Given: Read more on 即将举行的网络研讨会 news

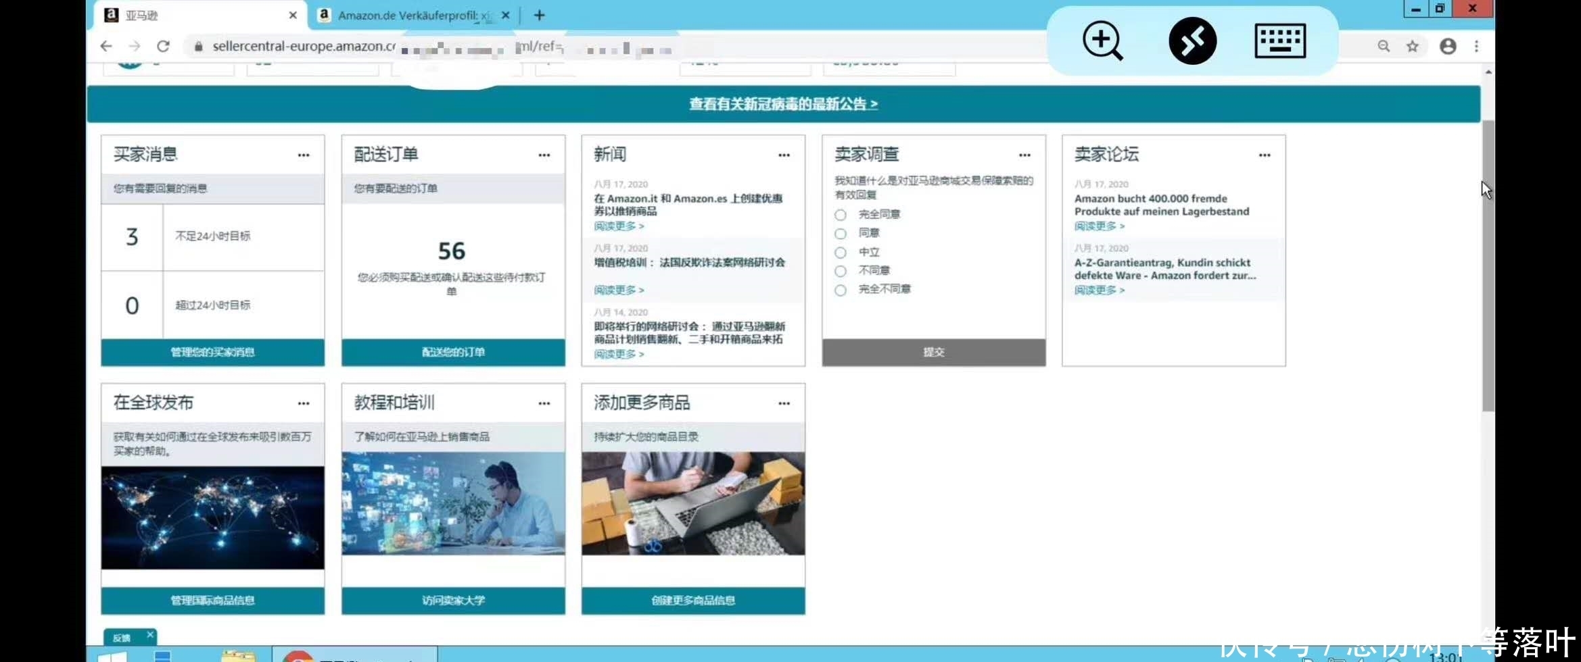Looking at the screenshot, I should pyautogui.click(x=619, y=354).
